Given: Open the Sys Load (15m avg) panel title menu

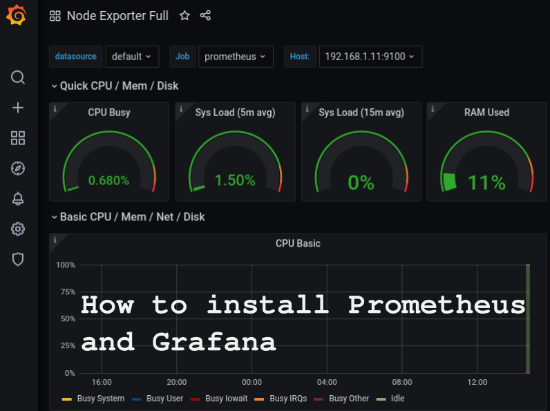Looking at the screenshot, I should click(361, 112).
